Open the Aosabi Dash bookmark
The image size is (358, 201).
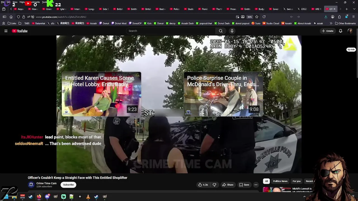(x=185, y=23)
